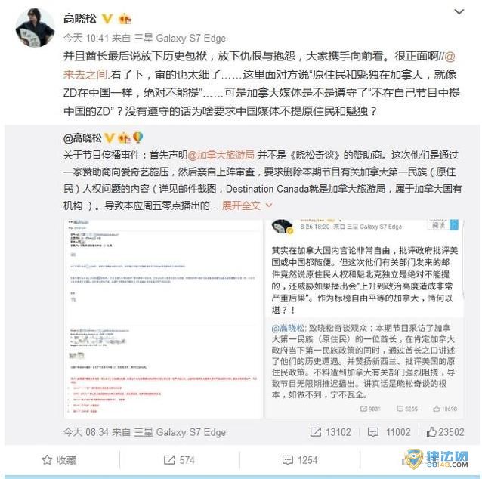
Task: Click the quoted post repost icon 13102
Action: pyautogui.click(x=330, y=432)
